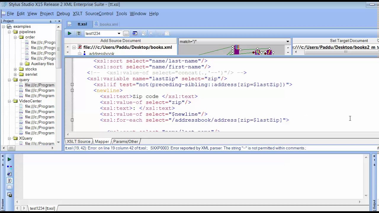Screen dimensions: 379x213
Task: Select the addressbook element node
Action: [x=102, y=54]
